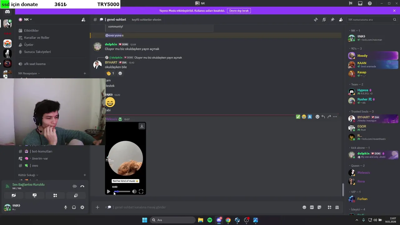Download the attached video

point(142,126)
